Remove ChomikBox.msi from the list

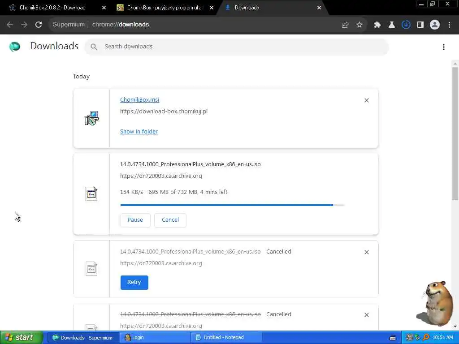click(x=367, y=100)
